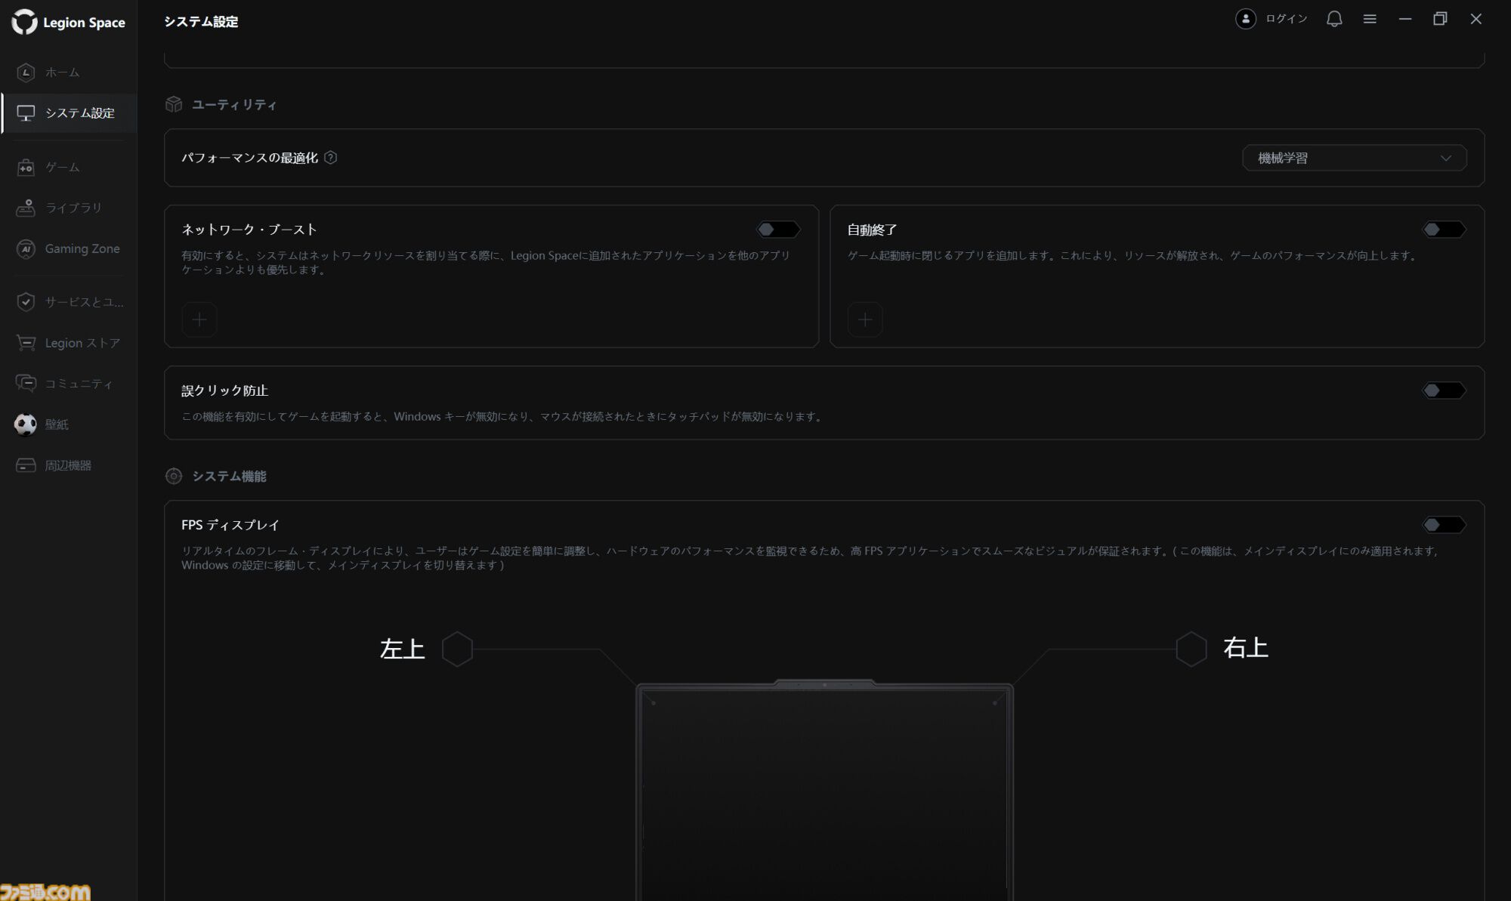Select the システム設定 monitor icon
This screenshot has width=1511, height=901.
click(x=26, y=113)
